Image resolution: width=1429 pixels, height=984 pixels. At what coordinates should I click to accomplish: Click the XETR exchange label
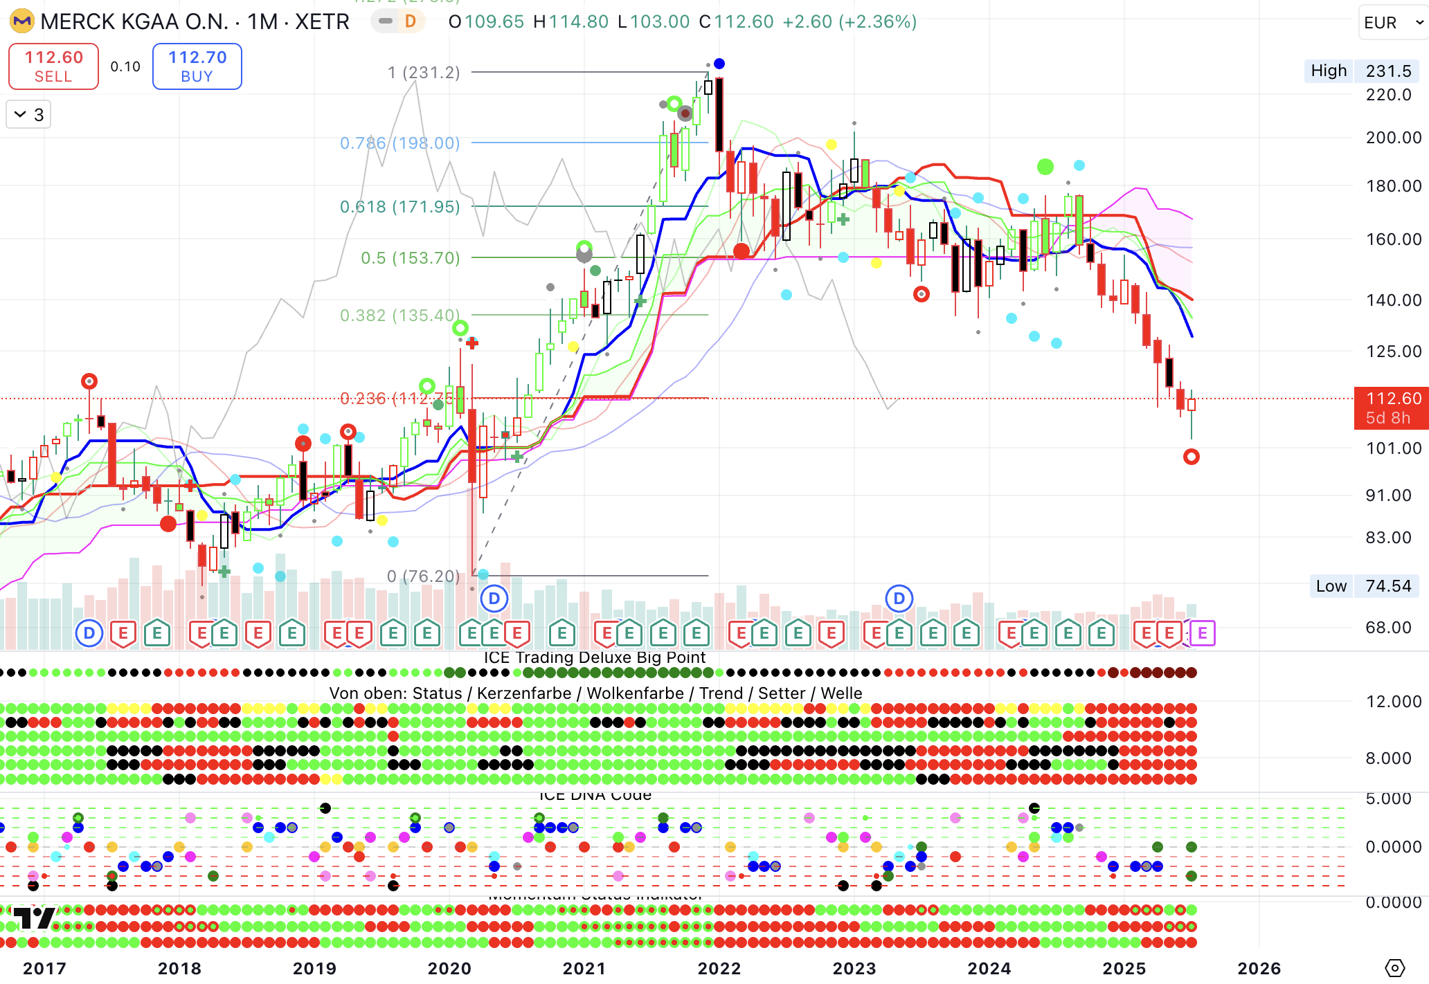click(x=322, y=21)
